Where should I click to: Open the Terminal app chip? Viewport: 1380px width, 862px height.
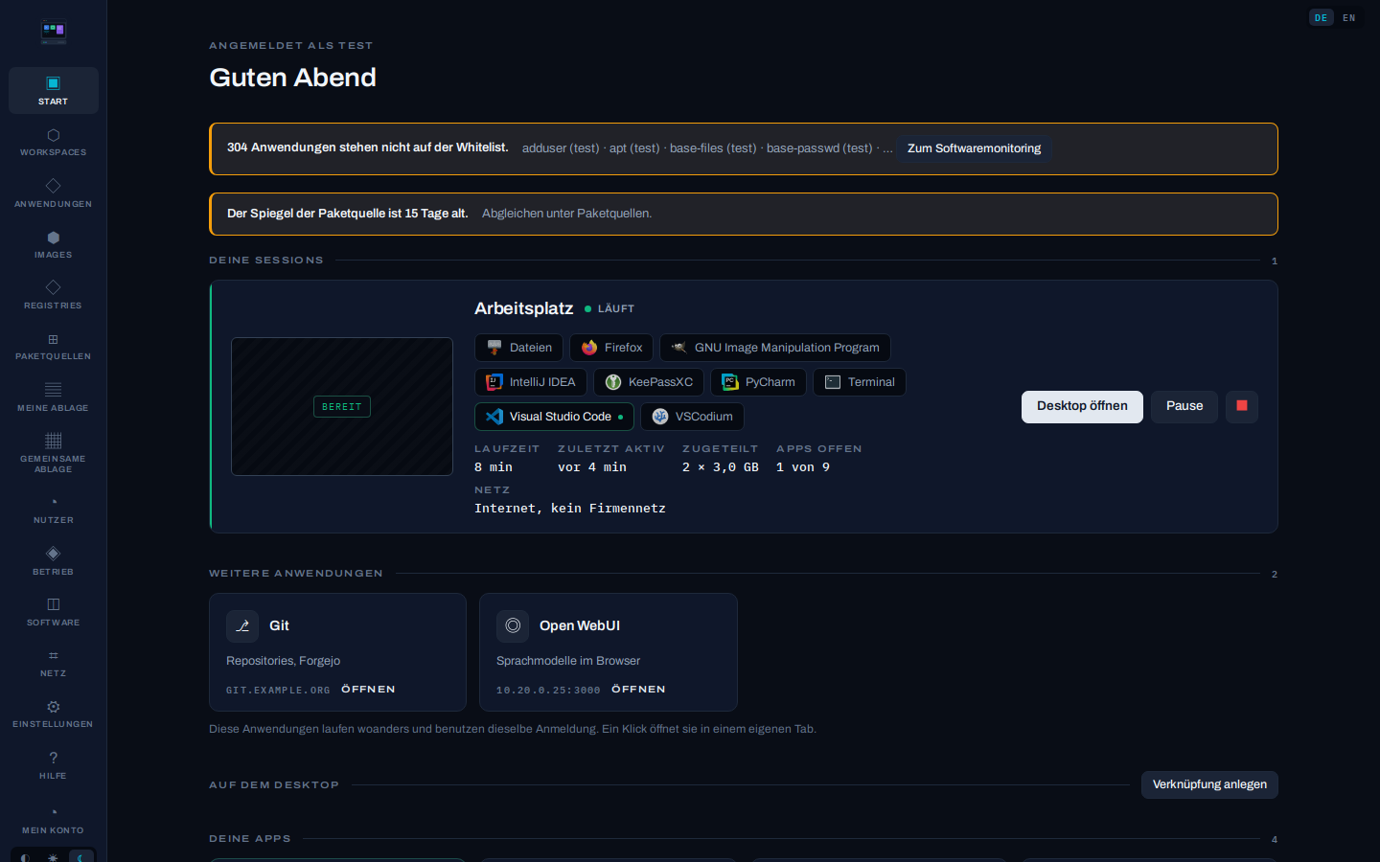[860, 382]
